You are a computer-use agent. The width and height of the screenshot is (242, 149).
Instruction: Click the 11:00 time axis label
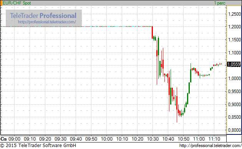[x=199, y=139]
